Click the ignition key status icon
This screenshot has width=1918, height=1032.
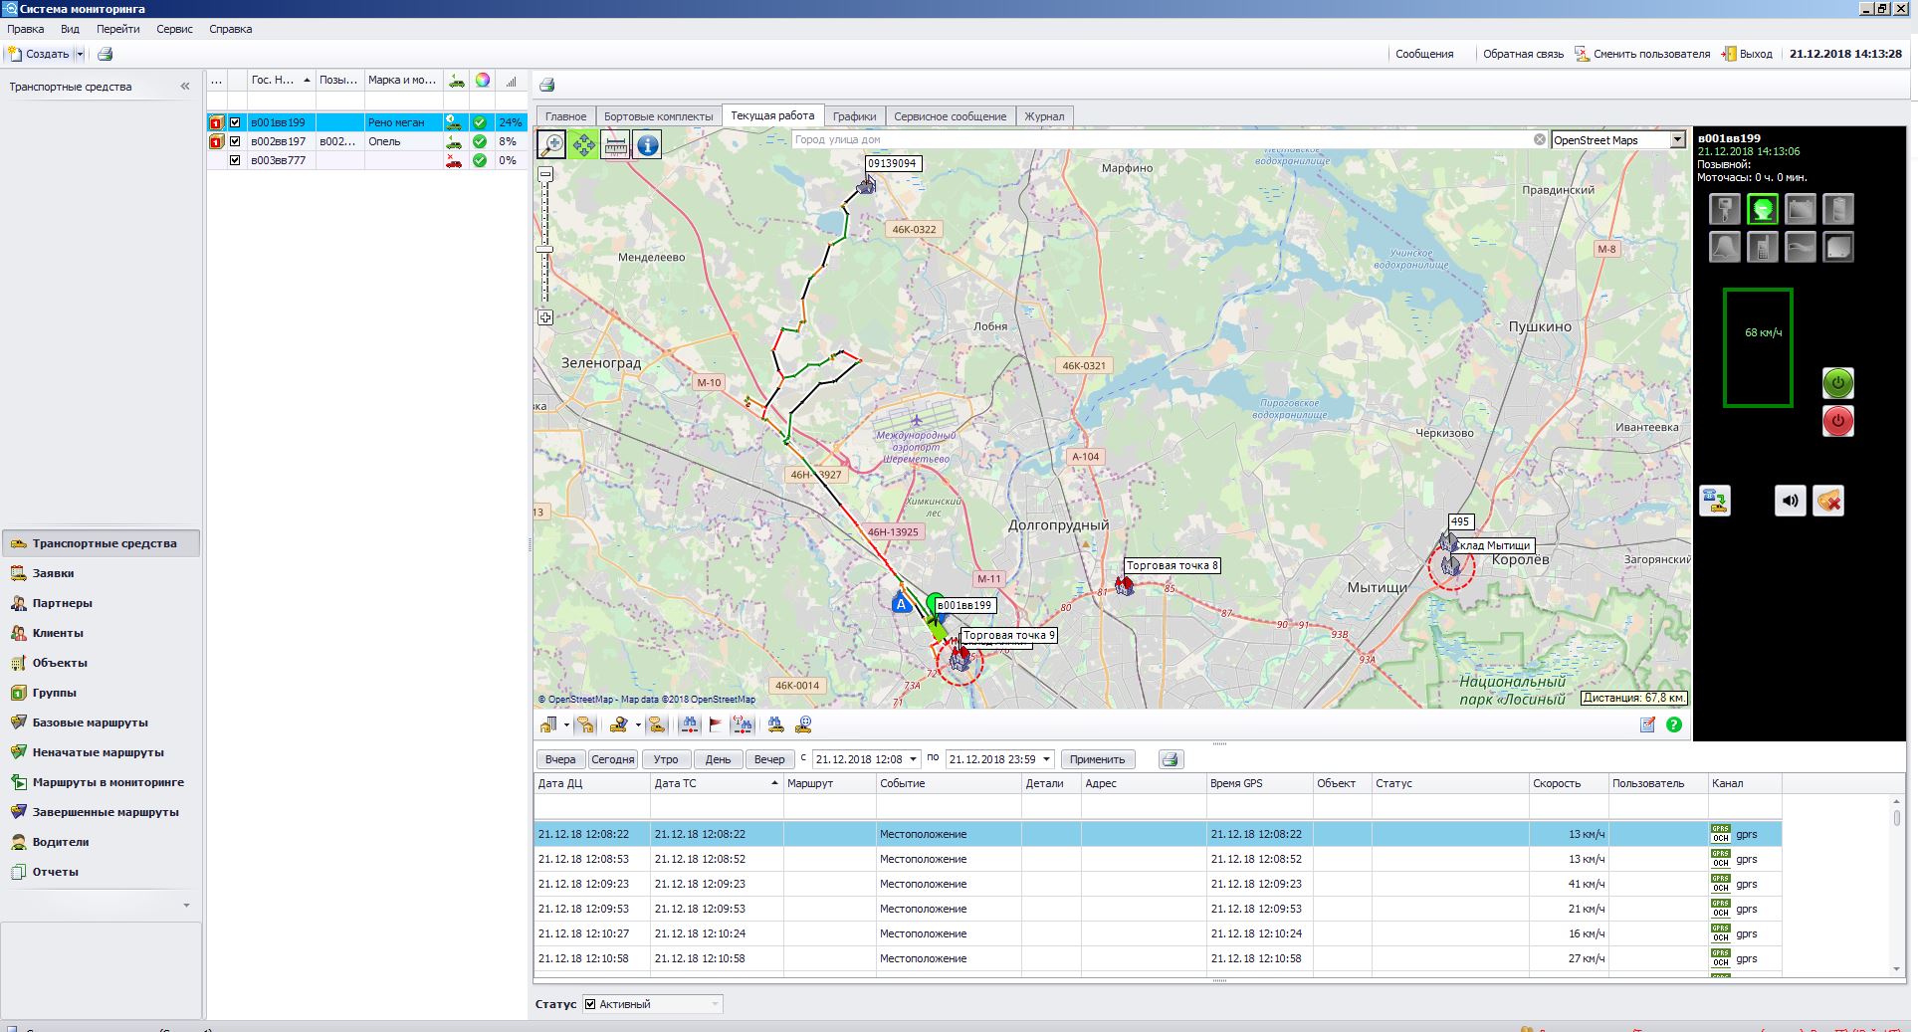[x=1725, y=209]
